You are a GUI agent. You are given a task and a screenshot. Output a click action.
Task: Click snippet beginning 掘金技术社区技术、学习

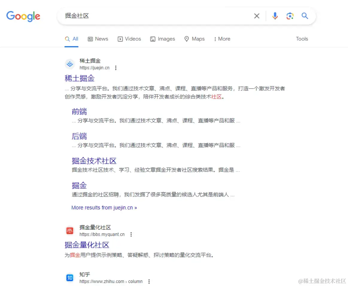[x=156, y=170]
